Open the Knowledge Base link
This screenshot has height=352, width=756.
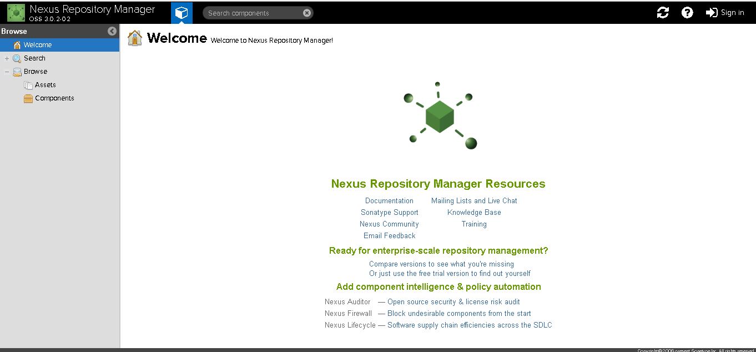[x=474, y=212]
